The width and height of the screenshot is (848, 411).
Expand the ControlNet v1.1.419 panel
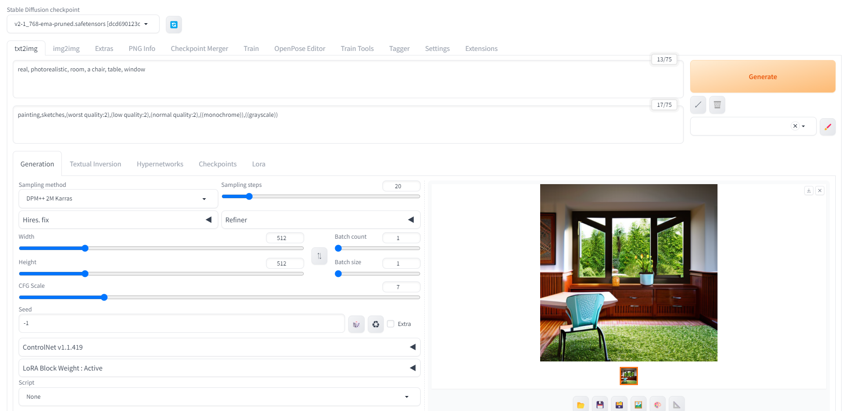coord(219,347)
